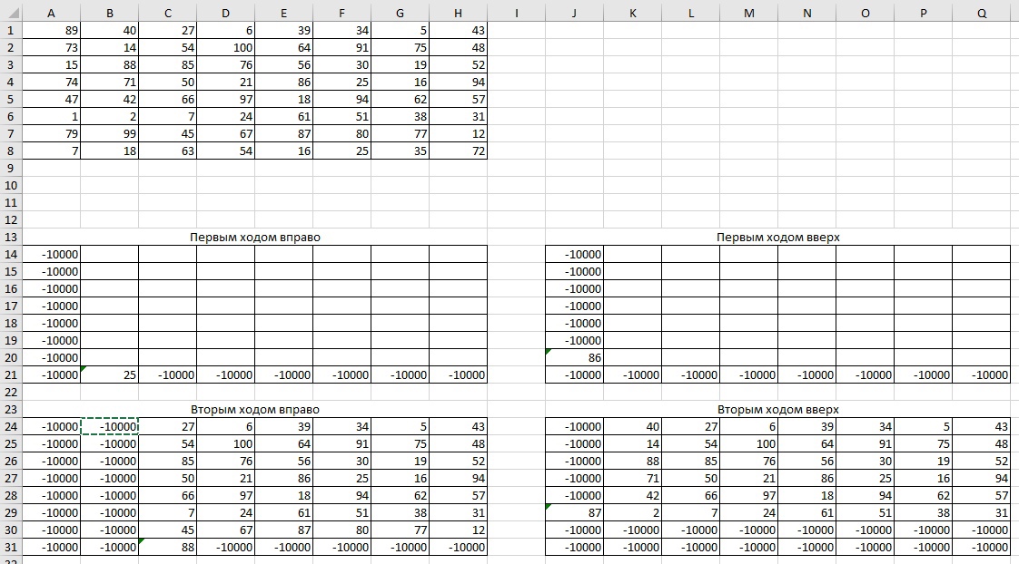Select the 'Вторым ходом вправо' heading
The image size is (1019, 564).
(x=254, y=409)
